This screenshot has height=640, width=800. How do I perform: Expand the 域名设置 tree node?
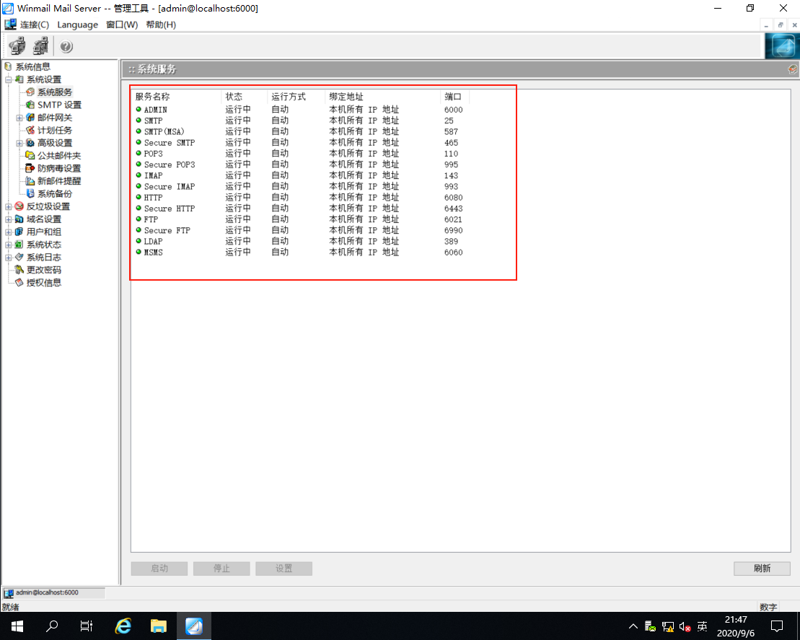8,219
